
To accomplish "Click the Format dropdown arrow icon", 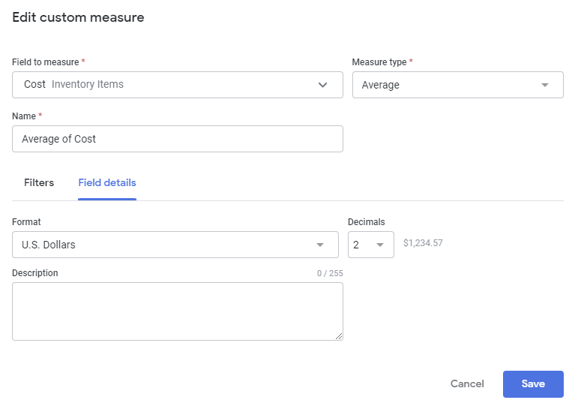I will click(320, 245).
